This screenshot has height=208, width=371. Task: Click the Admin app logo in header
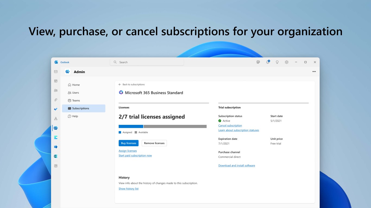pos(67,72)
